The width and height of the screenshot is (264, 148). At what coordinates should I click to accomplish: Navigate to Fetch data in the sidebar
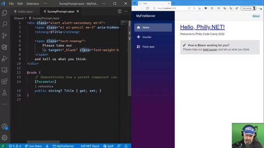point(153,46)
